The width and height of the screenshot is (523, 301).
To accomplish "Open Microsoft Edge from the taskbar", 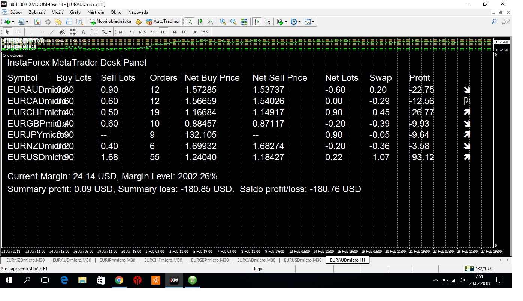I will (64, 280).
